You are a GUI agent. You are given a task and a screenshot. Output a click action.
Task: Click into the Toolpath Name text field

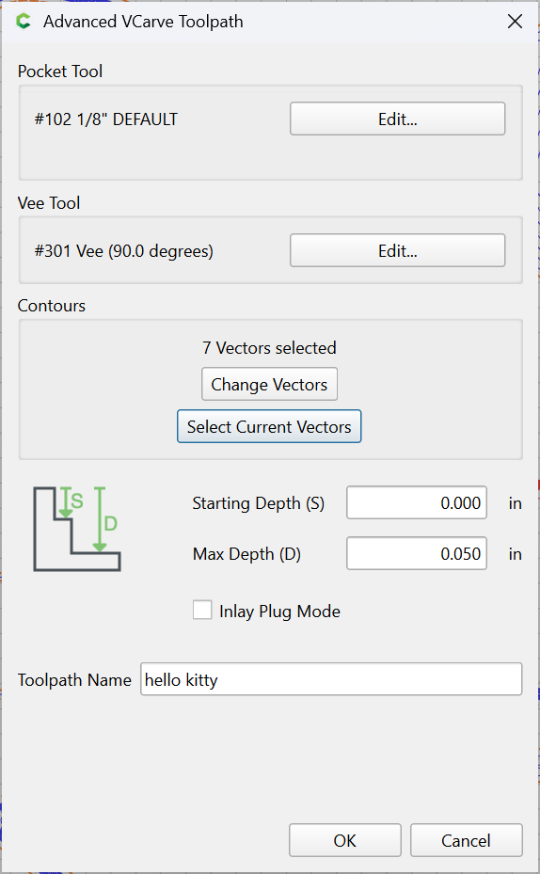point(331,679)
